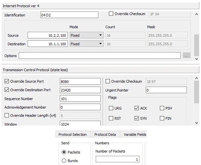The height and width of the screenshot is (165, 201).
Task: Switch to Protocol Selection tab
Action: click(73, 134)
